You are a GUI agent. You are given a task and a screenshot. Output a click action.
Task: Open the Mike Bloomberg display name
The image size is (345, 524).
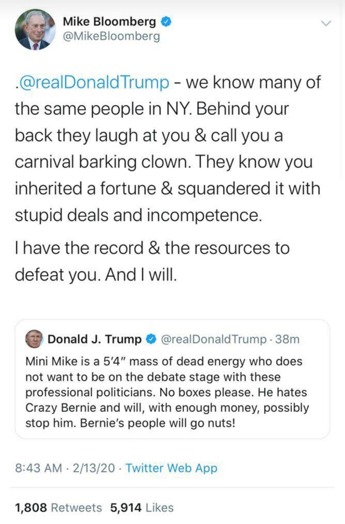coord(109,22)
